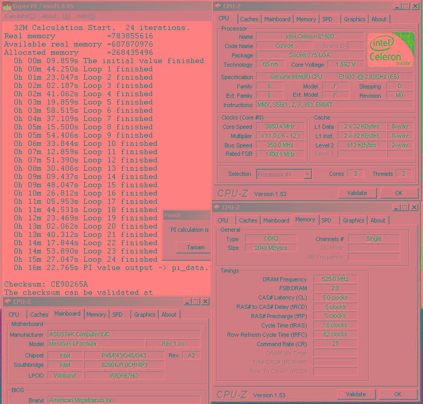The width and height of the screenshot is (423, 404).
Task: Click the W83667HG LPCIO field
Action: tap(124, 376)
